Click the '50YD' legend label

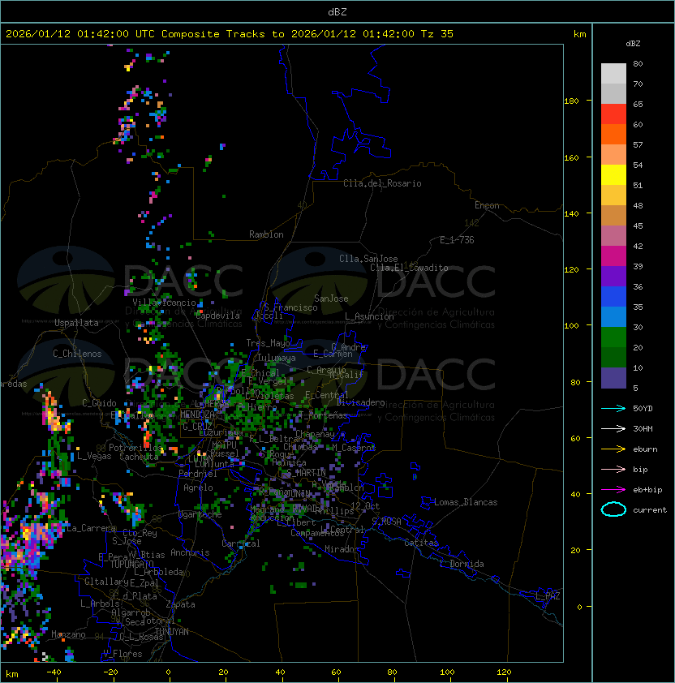[x=643, y=408]
